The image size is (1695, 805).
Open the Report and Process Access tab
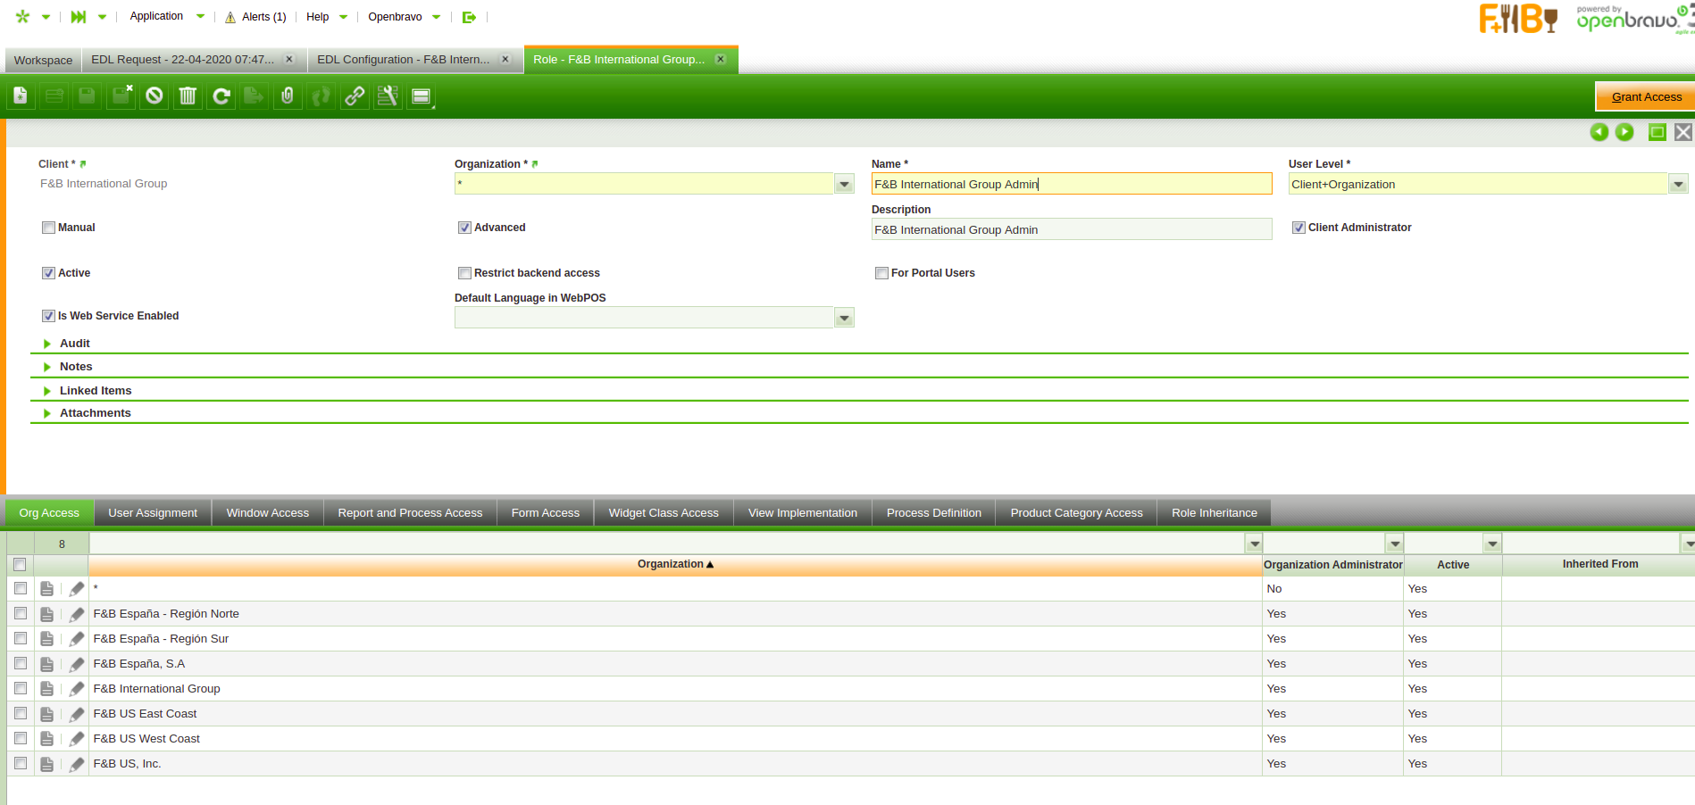click(x=410, y=513)
